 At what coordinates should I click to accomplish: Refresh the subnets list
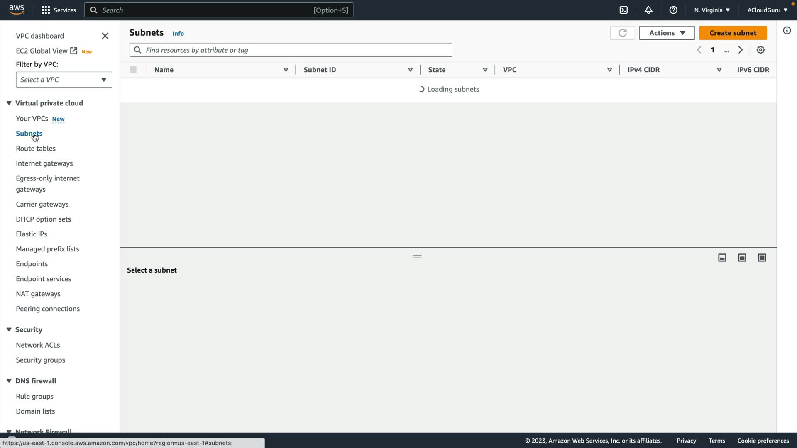622,33
